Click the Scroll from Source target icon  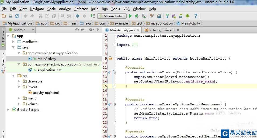click(77, 30)
